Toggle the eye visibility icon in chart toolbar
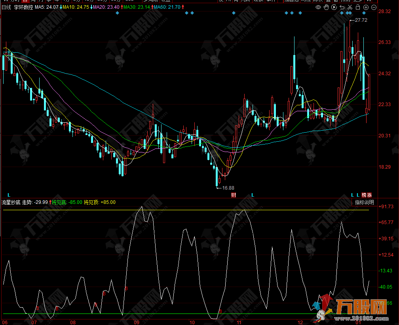This screenshot has height=325, width=399. pos(318,7)
